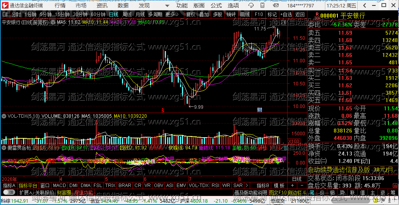Select the 筹 chip distribution tab
This screenshot has width=399, height=205.
394,192
